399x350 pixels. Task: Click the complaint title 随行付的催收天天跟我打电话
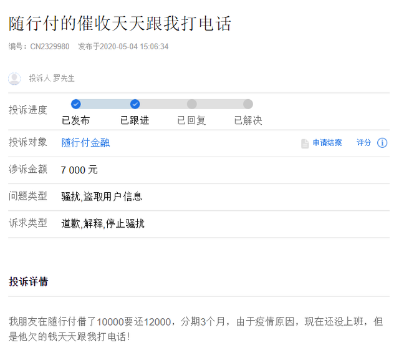120,24
